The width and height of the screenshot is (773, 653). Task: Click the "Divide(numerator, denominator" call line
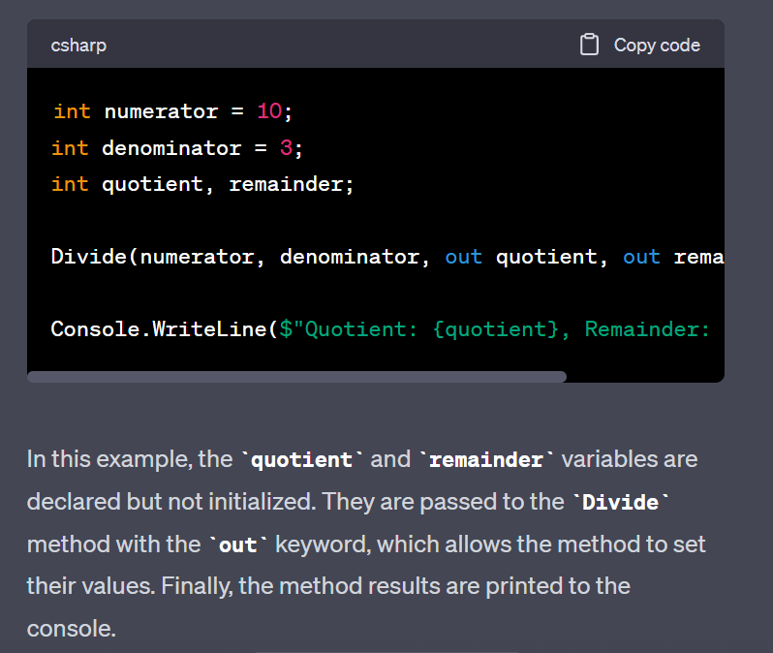point(387,257)
